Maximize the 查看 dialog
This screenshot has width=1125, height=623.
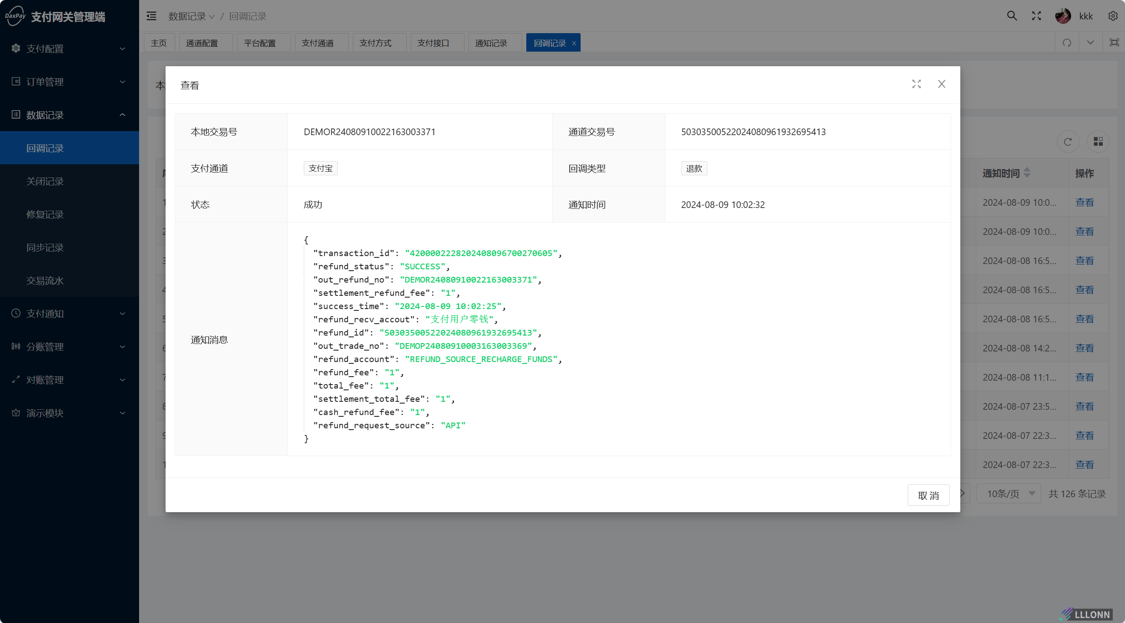(x=917, y=84)
